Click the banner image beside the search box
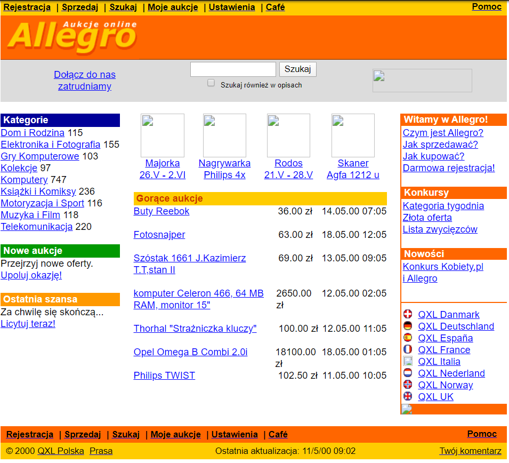The height and width of the screenshot is (463, 509). click(x=422, y=81)
